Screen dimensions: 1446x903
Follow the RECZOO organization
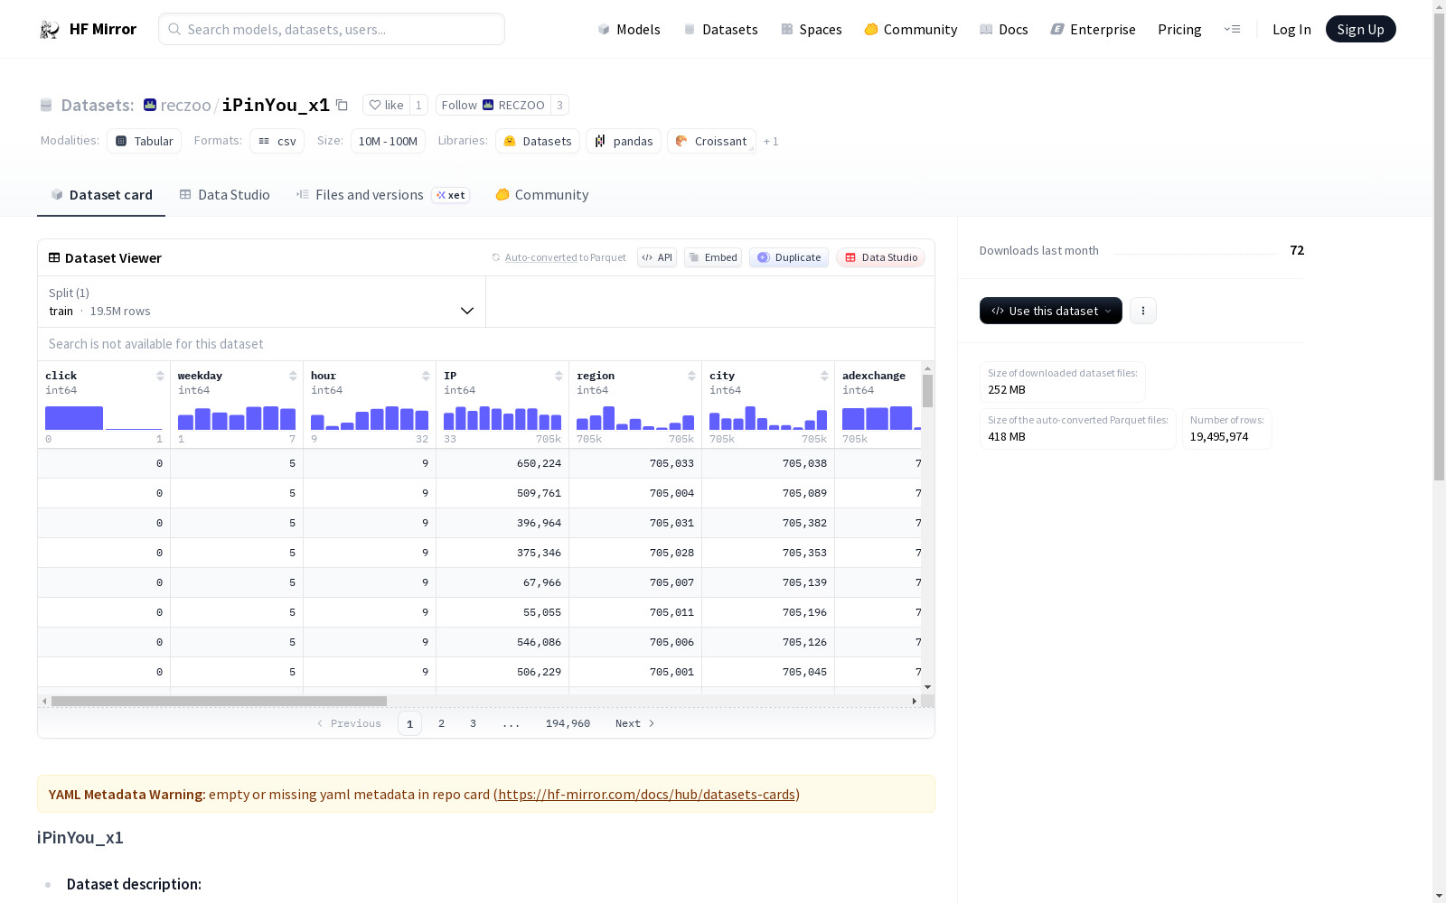pos(493,105)
